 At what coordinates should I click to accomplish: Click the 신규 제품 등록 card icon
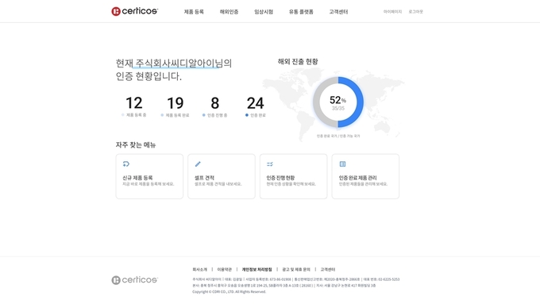point(126,164)
